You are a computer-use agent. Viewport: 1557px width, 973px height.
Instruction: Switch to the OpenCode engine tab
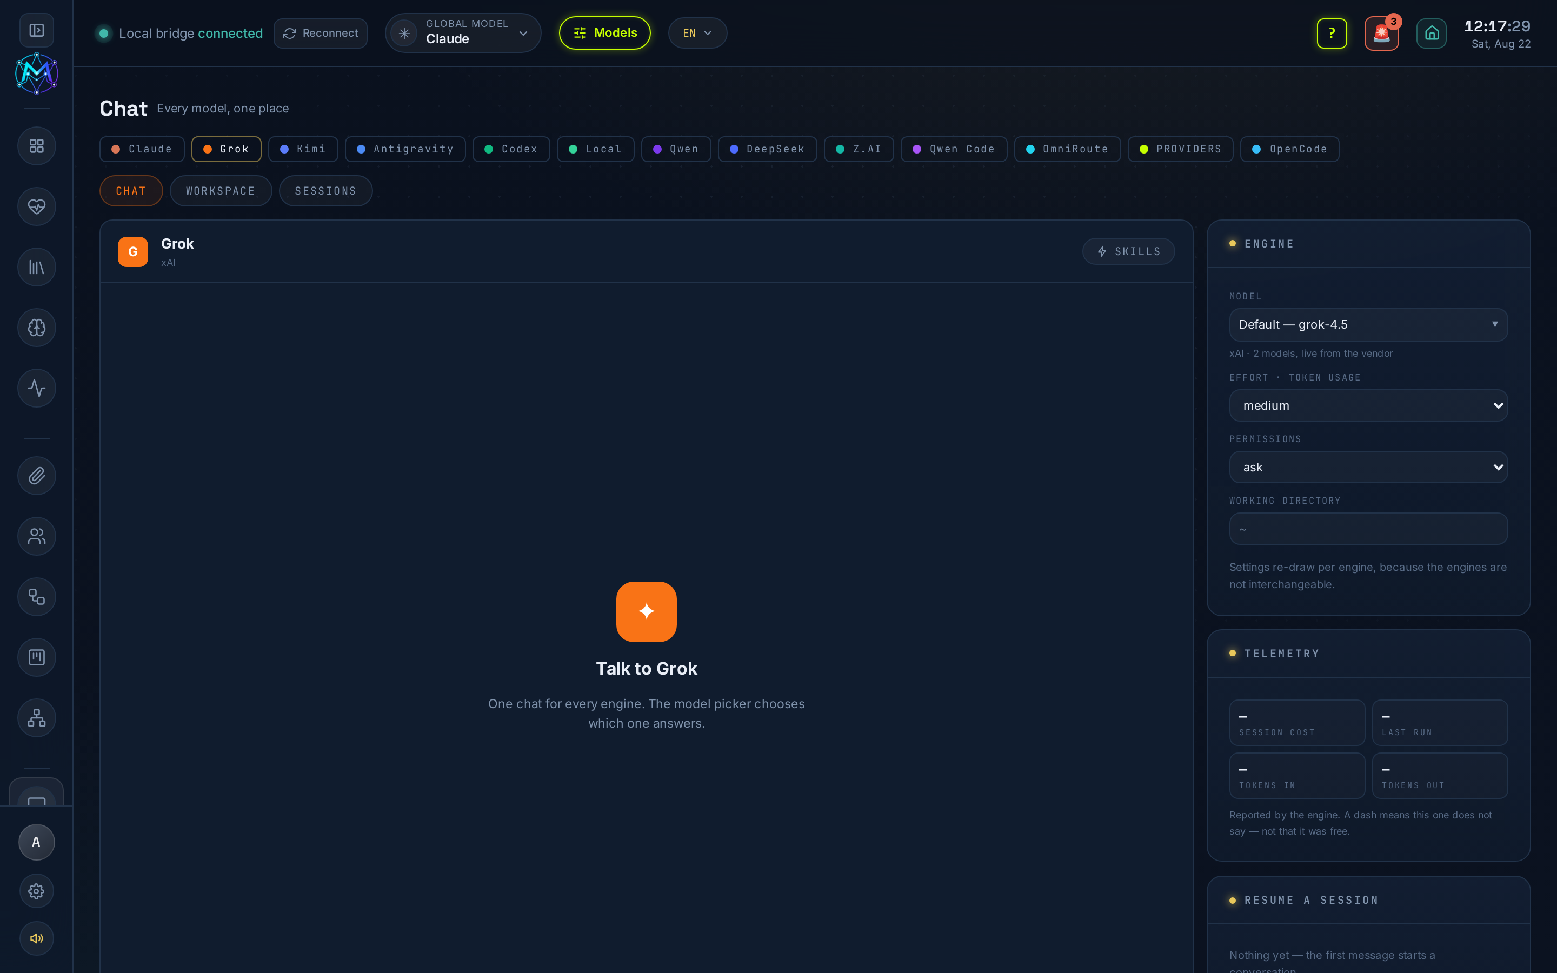click(x=1290, y=149)
